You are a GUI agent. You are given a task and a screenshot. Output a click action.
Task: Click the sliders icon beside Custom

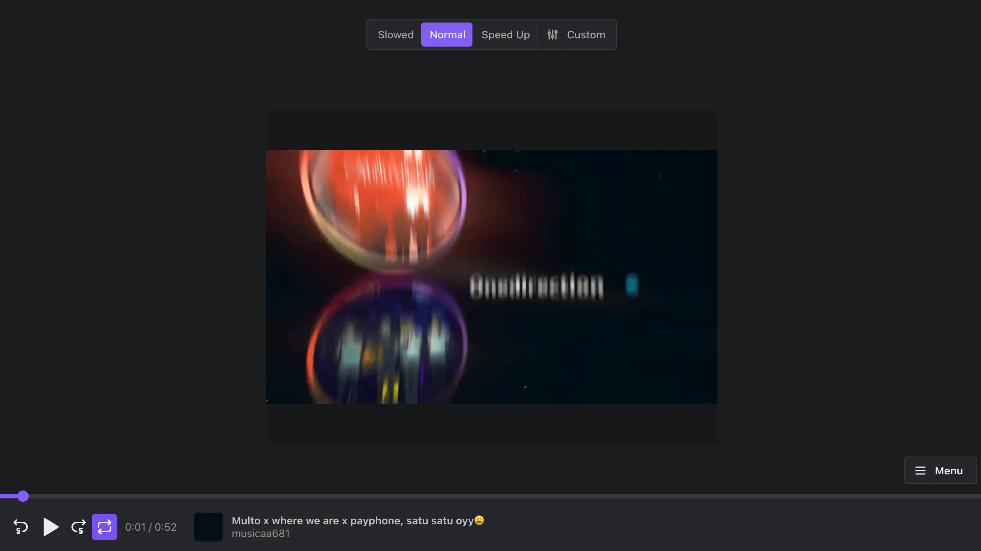tap(552, 35)
